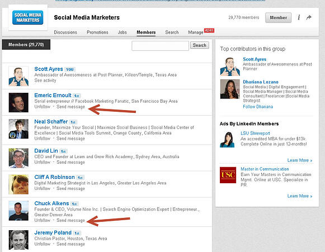
Task: Click Learn More under USC ad
Action: click(x=299, y=196)
